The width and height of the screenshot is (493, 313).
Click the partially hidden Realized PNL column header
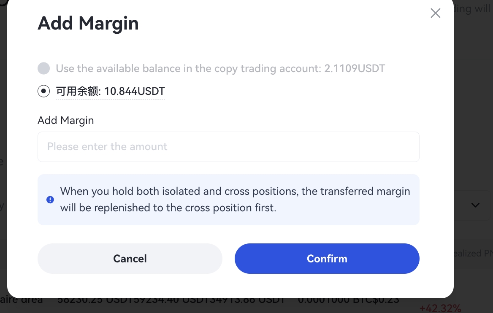[471, 254]
